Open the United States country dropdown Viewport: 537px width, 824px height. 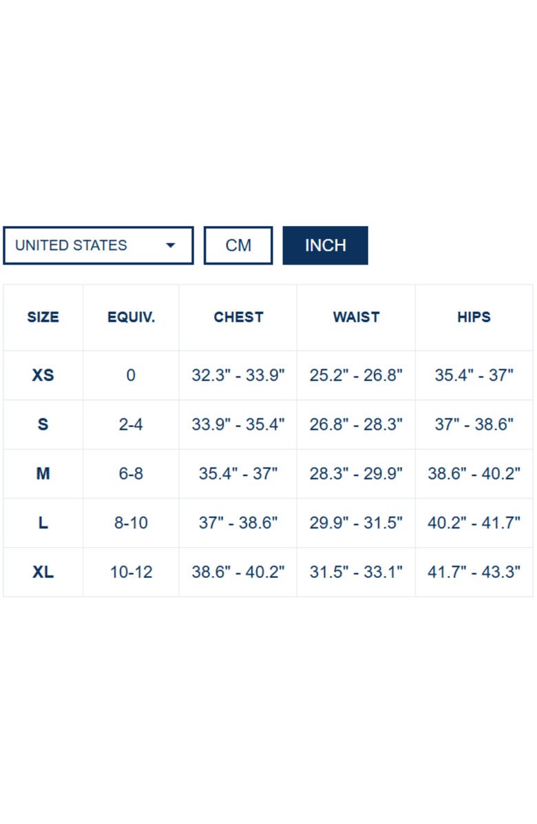coord(98,245)
